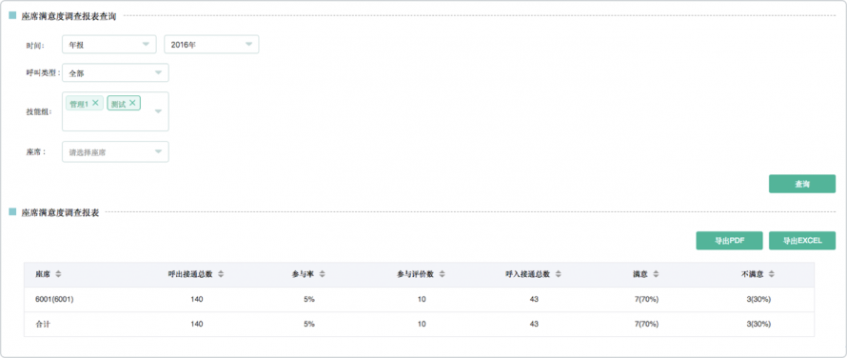Sort by 满意 column arrows

(656, 274)
